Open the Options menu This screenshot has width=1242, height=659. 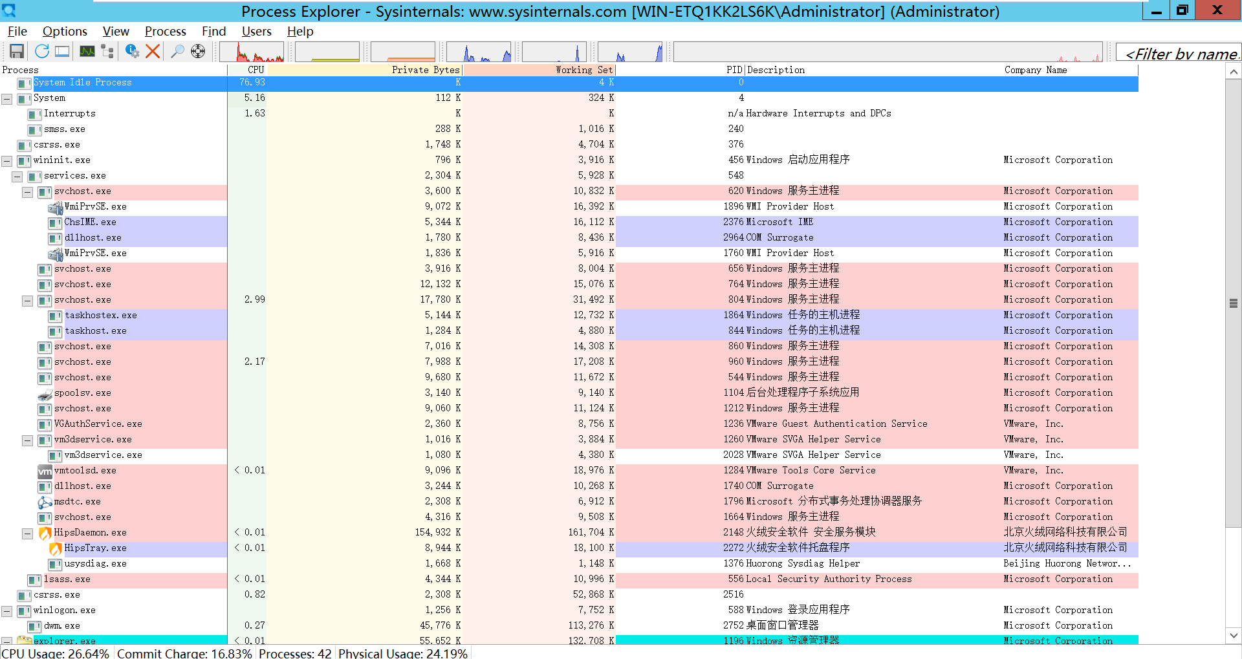point(65,31)
